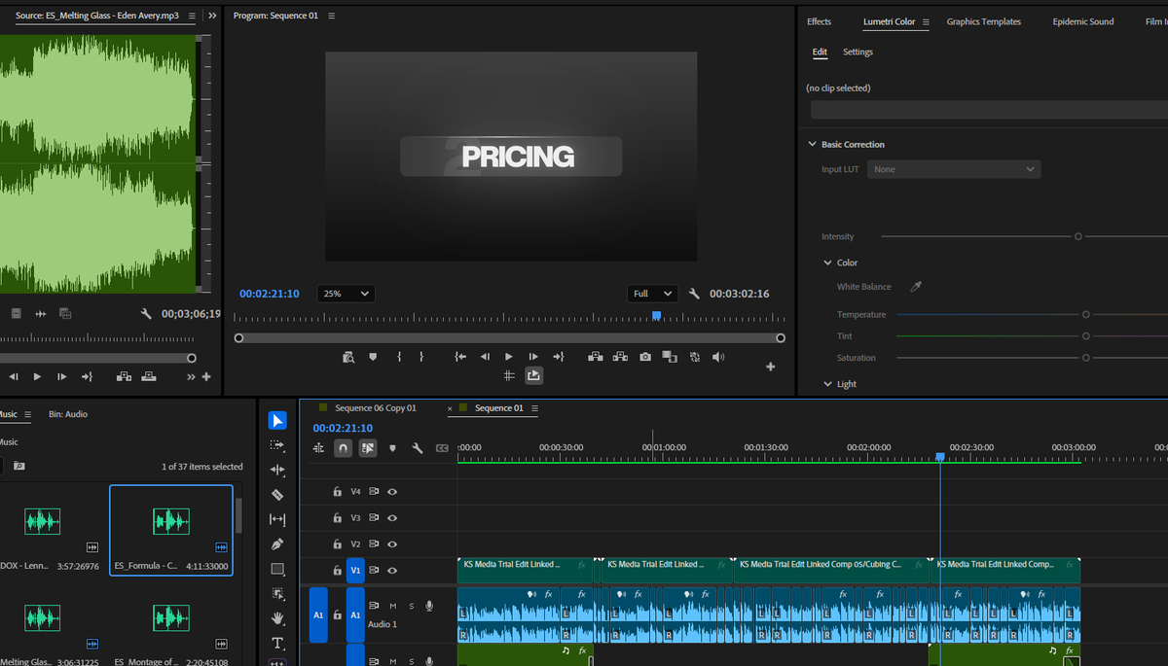Viewport: 1168px width, 666px height.
Task: Open the Bin: Audio tab
Action: [68, 414]
